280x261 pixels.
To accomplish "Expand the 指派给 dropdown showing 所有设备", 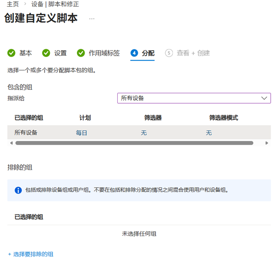I will (193, 98).
